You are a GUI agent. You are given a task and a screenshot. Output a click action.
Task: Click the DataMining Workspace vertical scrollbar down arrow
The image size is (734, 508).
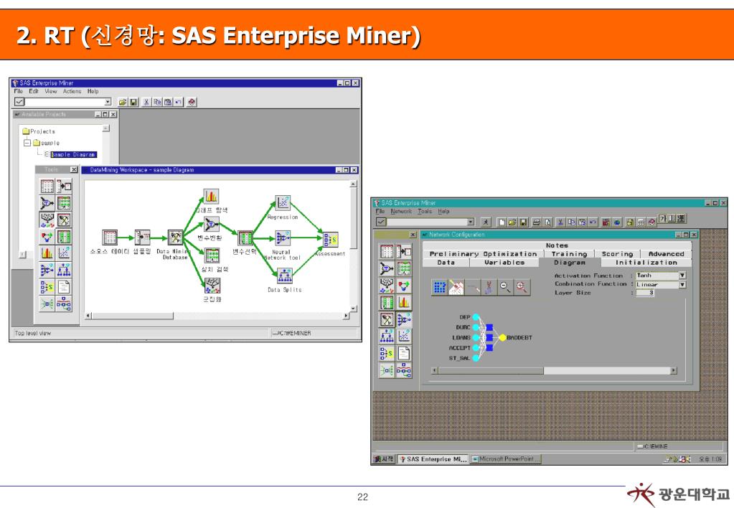tap(354, 309)
